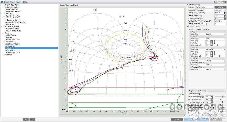Switch to the Scheduling filters tab
The height and width of the screenshot is (122, 227).
point(206,29)
